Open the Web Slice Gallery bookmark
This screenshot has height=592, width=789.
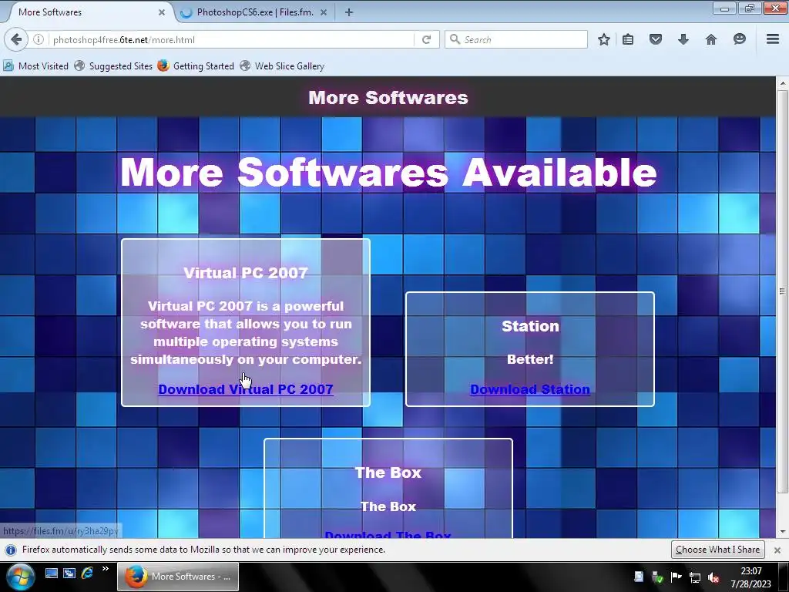(x=282, y=66)
